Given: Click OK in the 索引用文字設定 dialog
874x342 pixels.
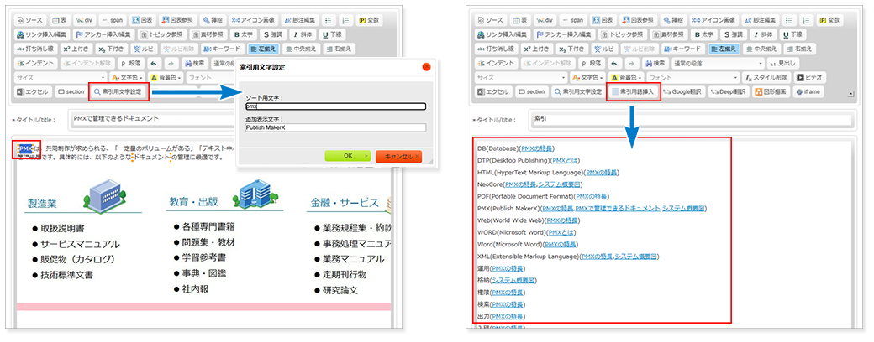Looking at the screenshot, I should click(349, 156).
